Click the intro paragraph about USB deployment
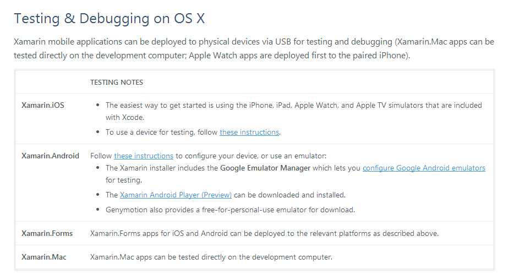Viewport: 514px width, 275px height. pyautogui.click(x=254, y=48)
